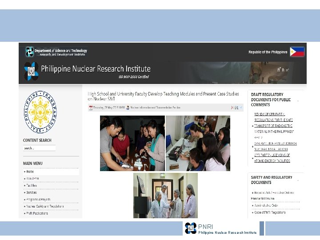Screen dimensions: 320x240
Task: Open the Administrative Order link
Action: 266,205
